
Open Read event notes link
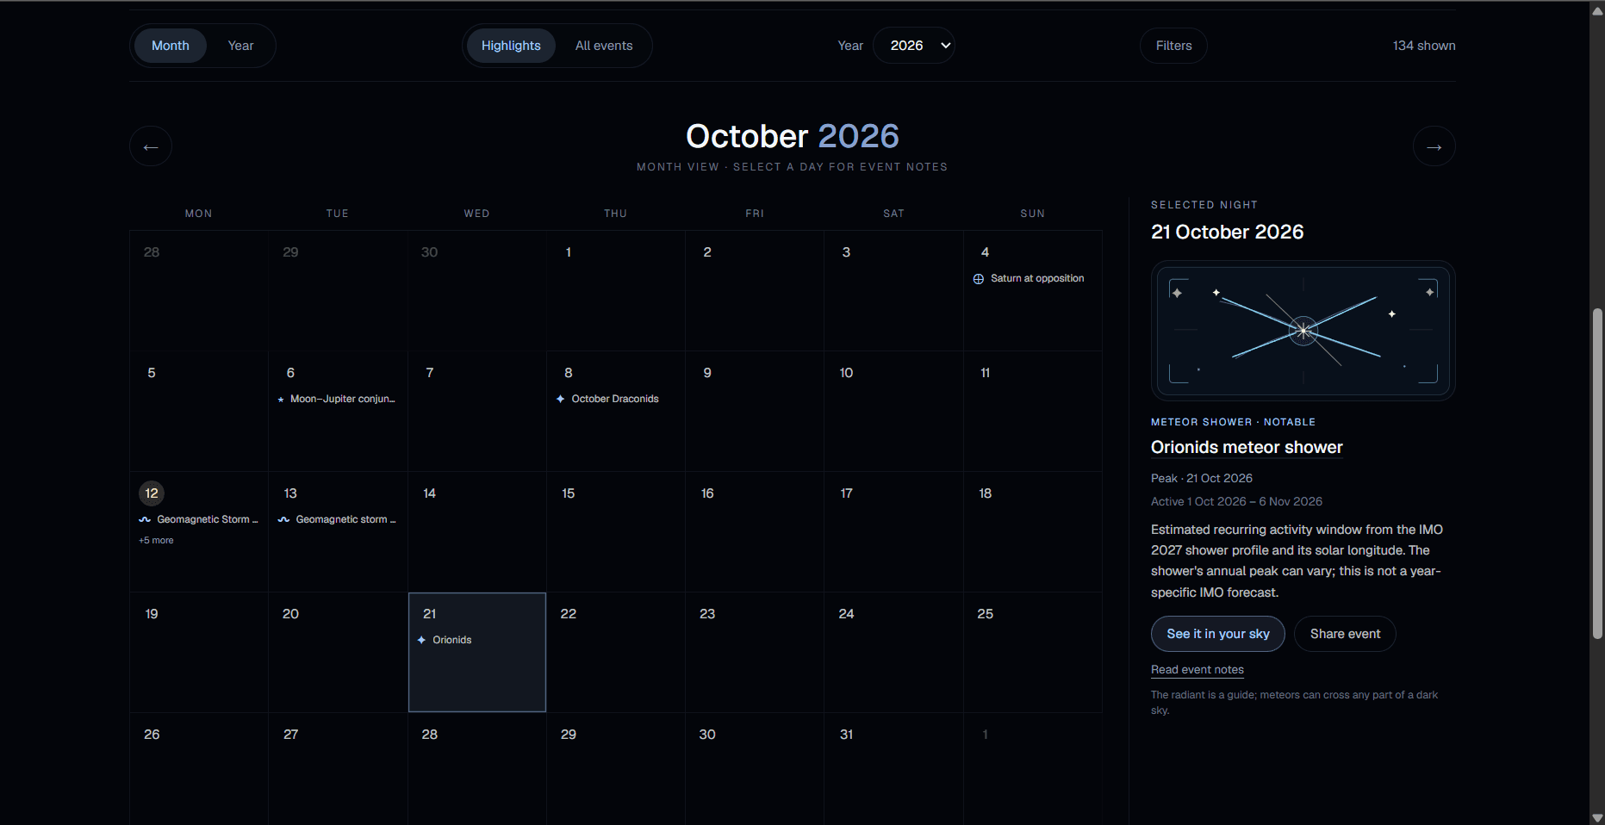pyautogui.click(x=1198, y=670)
